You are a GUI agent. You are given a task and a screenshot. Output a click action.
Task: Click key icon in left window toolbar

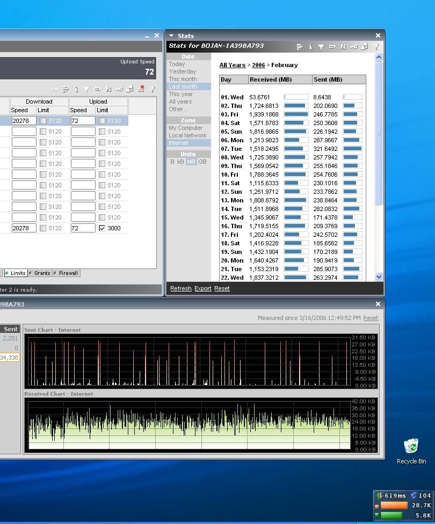click(119, 90)
